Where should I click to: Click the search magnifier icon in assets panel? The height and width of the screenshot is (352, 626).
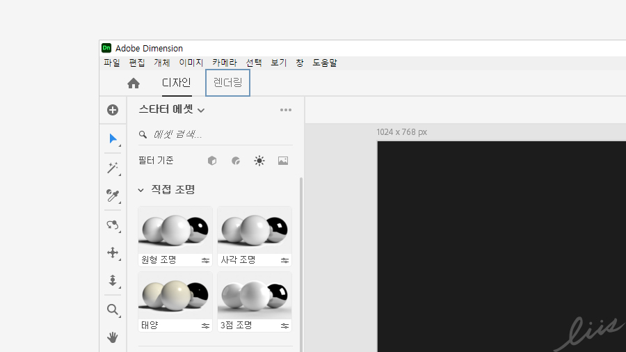click(143, 134)
